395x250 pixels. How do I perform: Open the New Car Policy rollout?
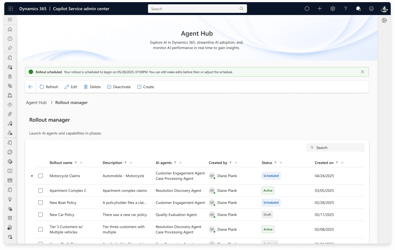coord(62,215)
